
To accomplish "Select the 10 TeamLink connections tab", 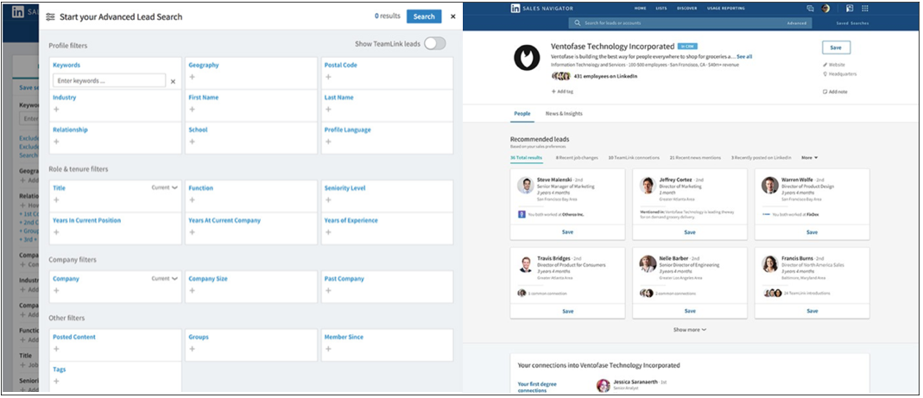I will (x=634, y=158).
